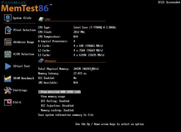
Task: Toggle ECC Polling: Enabled option
Action: [55, 101]
